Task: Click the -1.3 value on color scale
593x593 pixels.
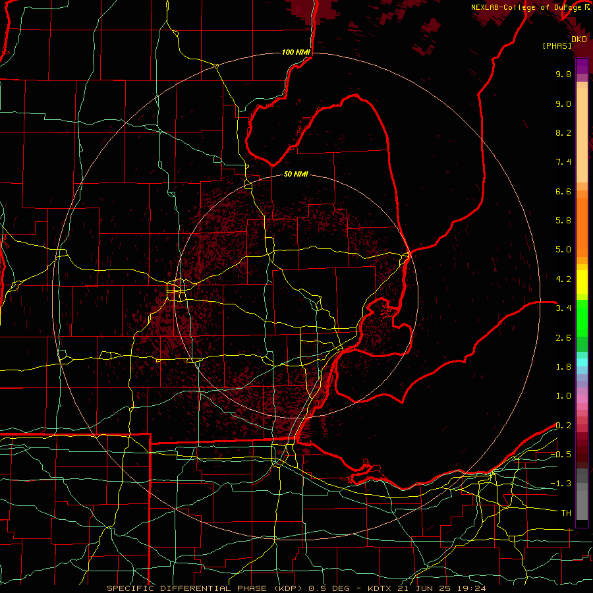Action: [561, 484]
